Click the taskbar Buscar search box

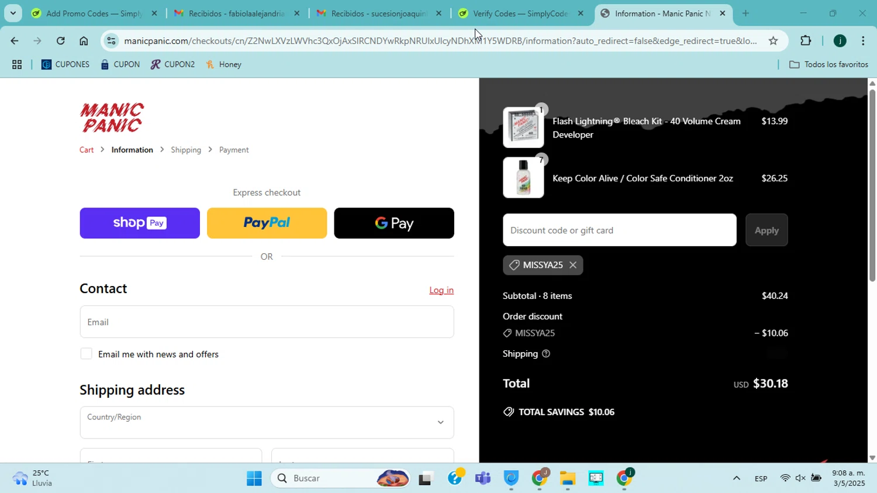(x=341, y=478)
